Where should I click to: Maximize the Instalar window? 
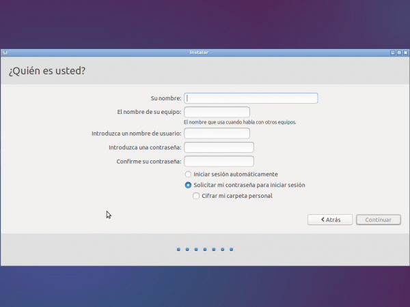(398, 53)
